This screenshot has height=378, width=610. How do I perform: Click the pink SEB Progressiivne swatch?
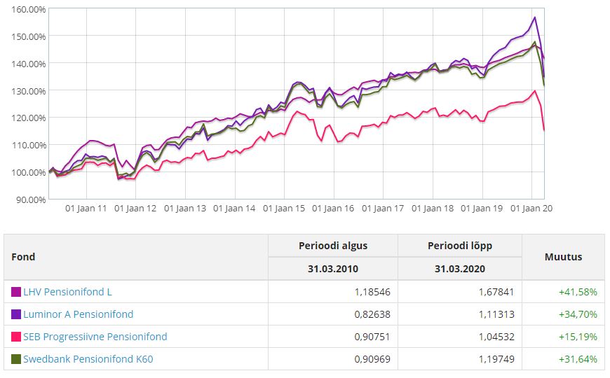pos(16,337)
